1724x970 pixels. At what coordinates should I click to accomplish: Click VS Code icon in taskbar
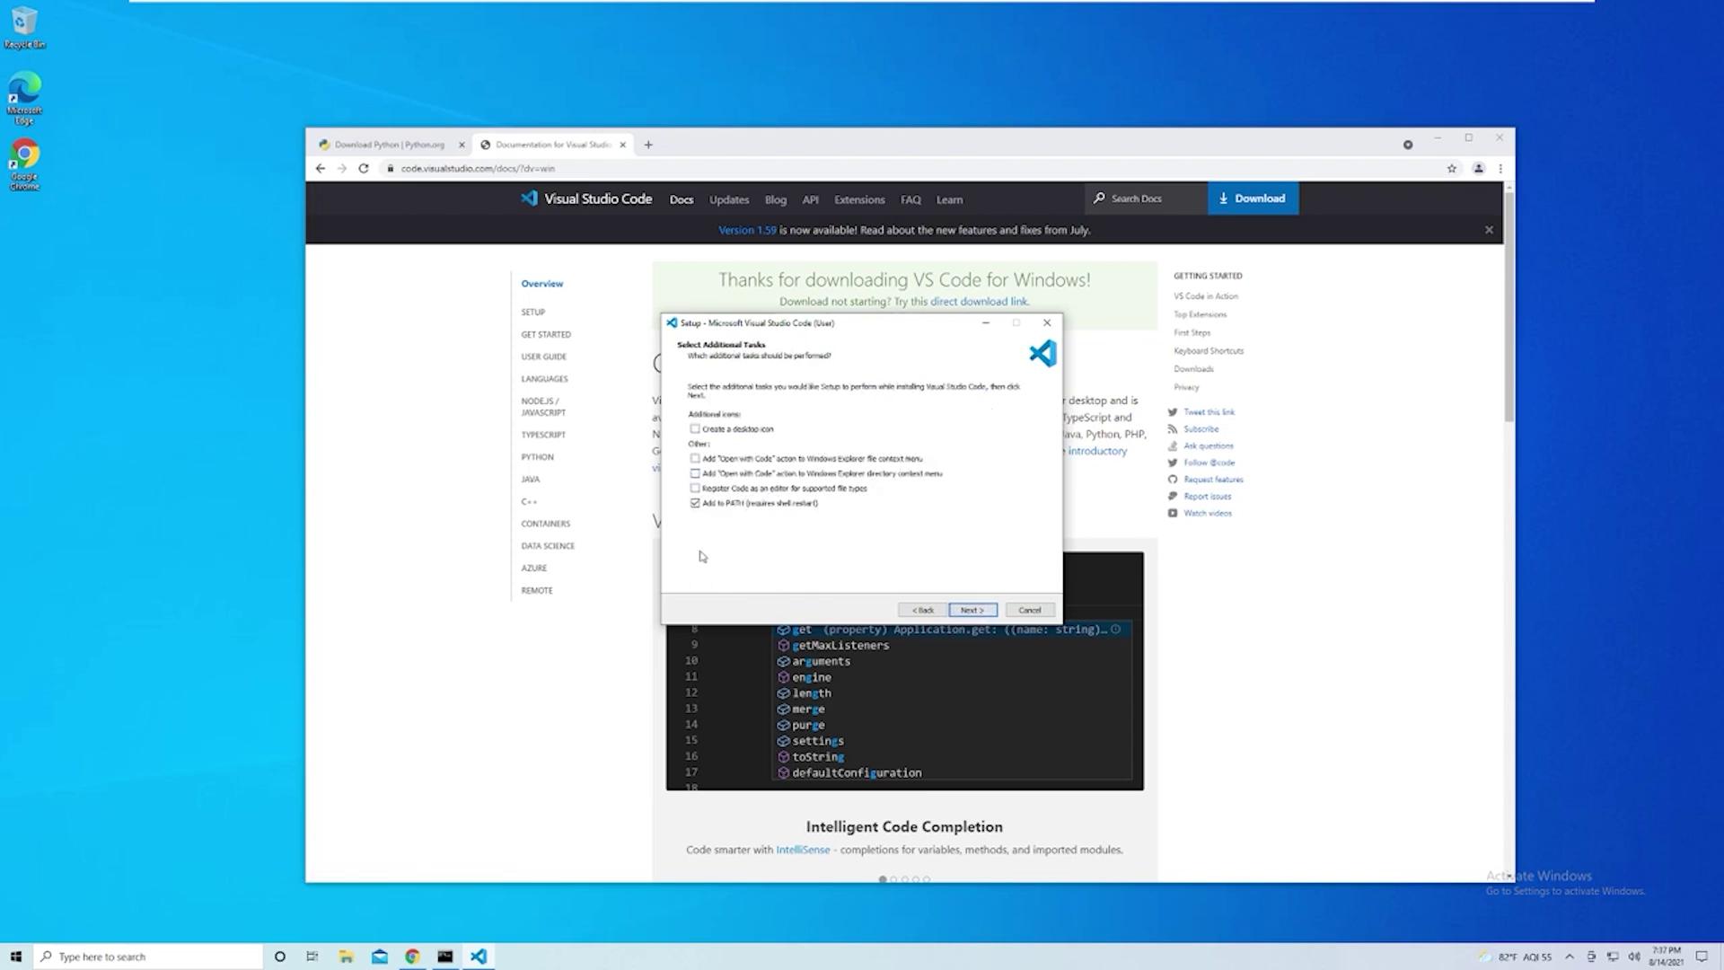pos(478,957)
